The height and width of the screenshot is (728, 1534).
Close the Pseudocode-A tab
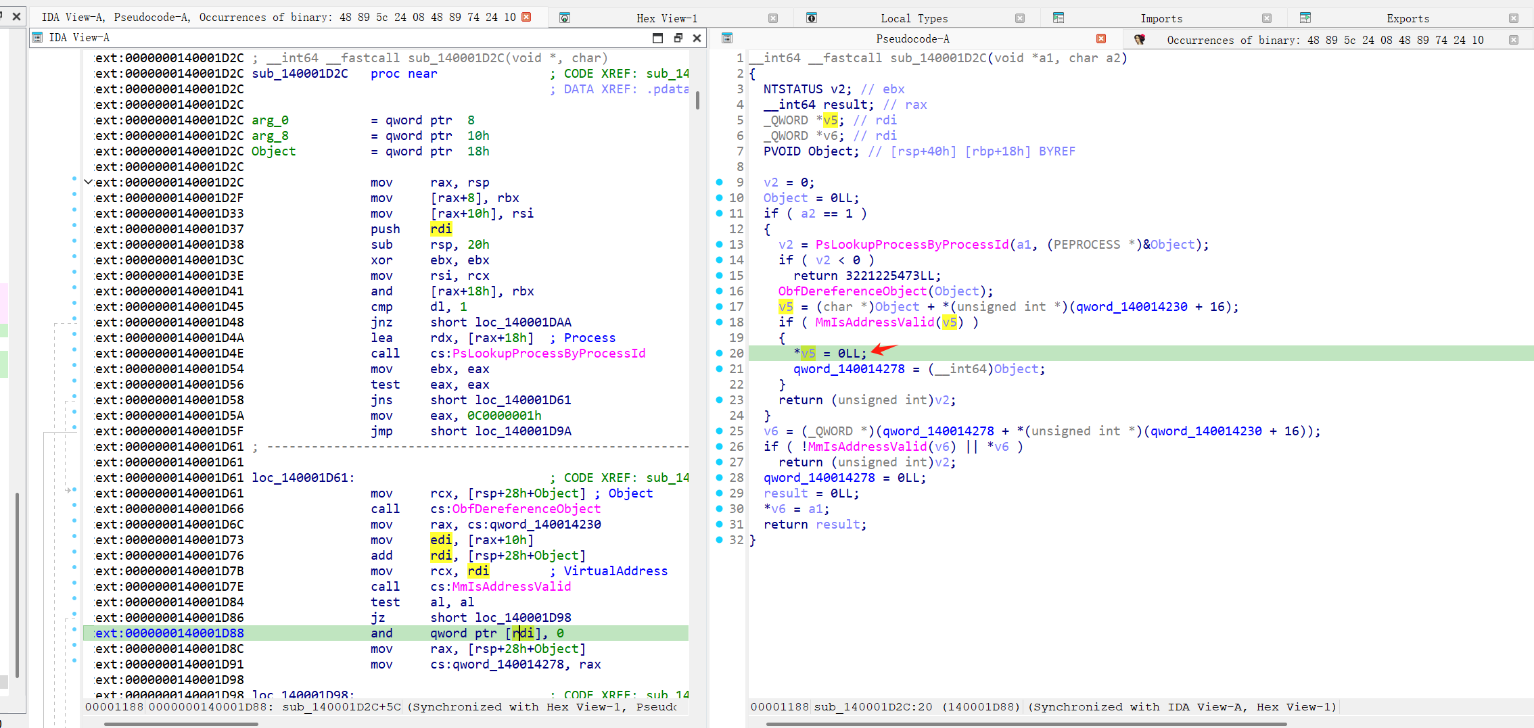(x=1101, y=39)
